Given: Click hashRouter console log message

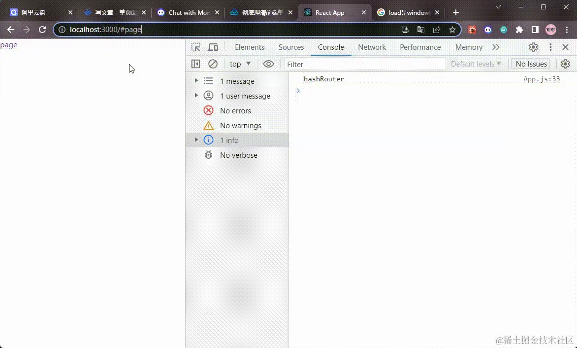Looking at the screenshot, I should click(324, 79).
